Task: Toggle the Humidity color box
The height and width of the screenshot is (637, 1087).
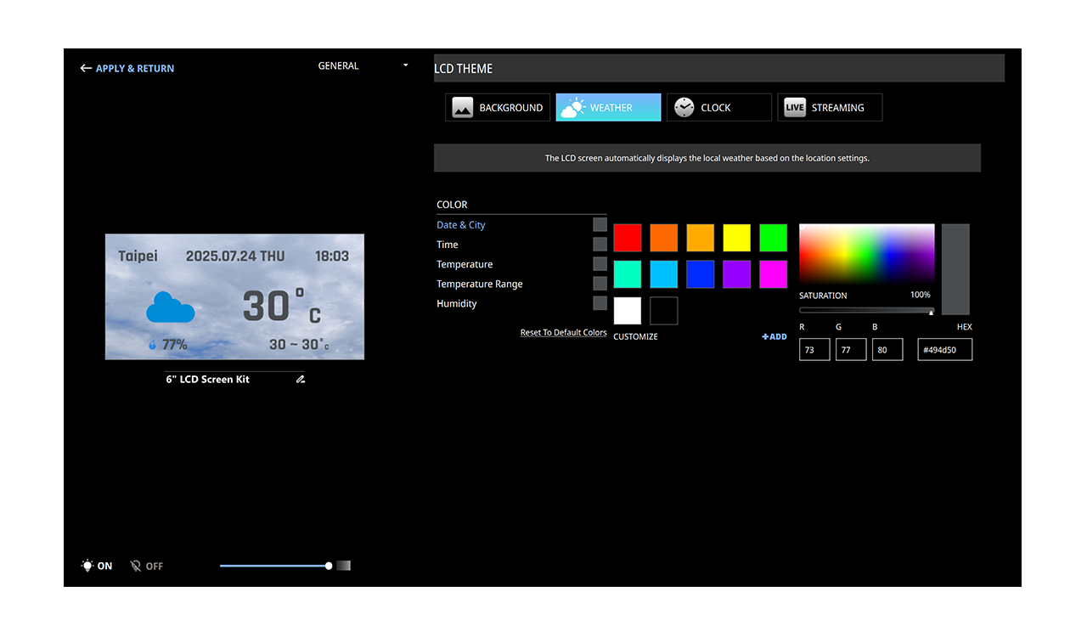Action: (x=600, y=303)
